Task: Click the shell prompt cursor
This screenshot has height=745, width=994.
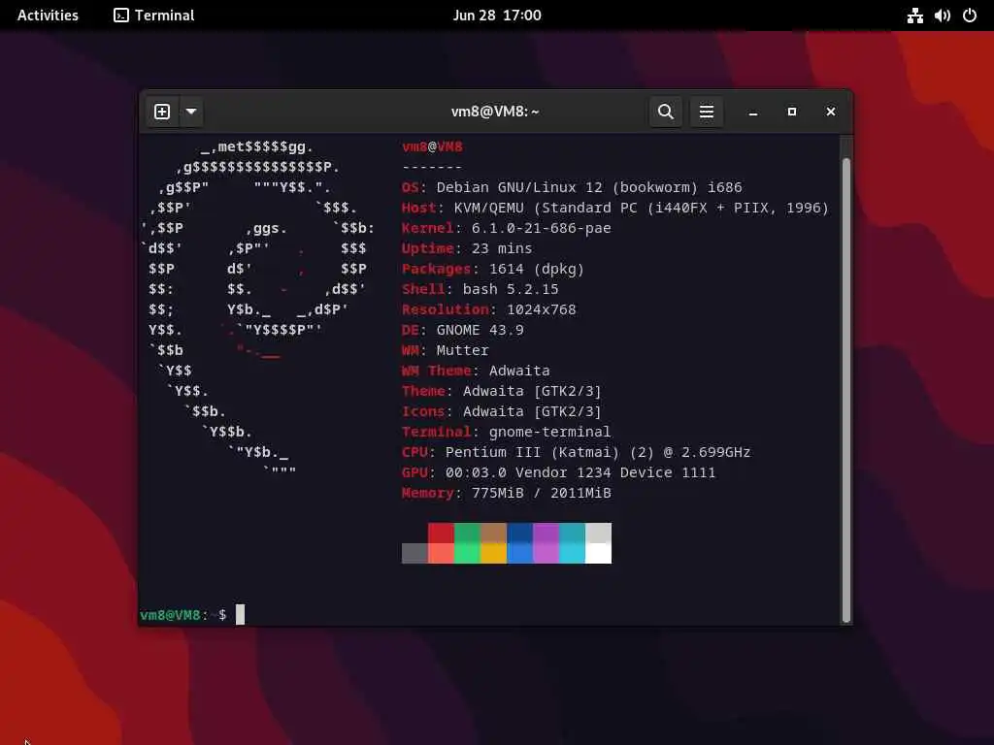Action: click(x=241, y=614)
